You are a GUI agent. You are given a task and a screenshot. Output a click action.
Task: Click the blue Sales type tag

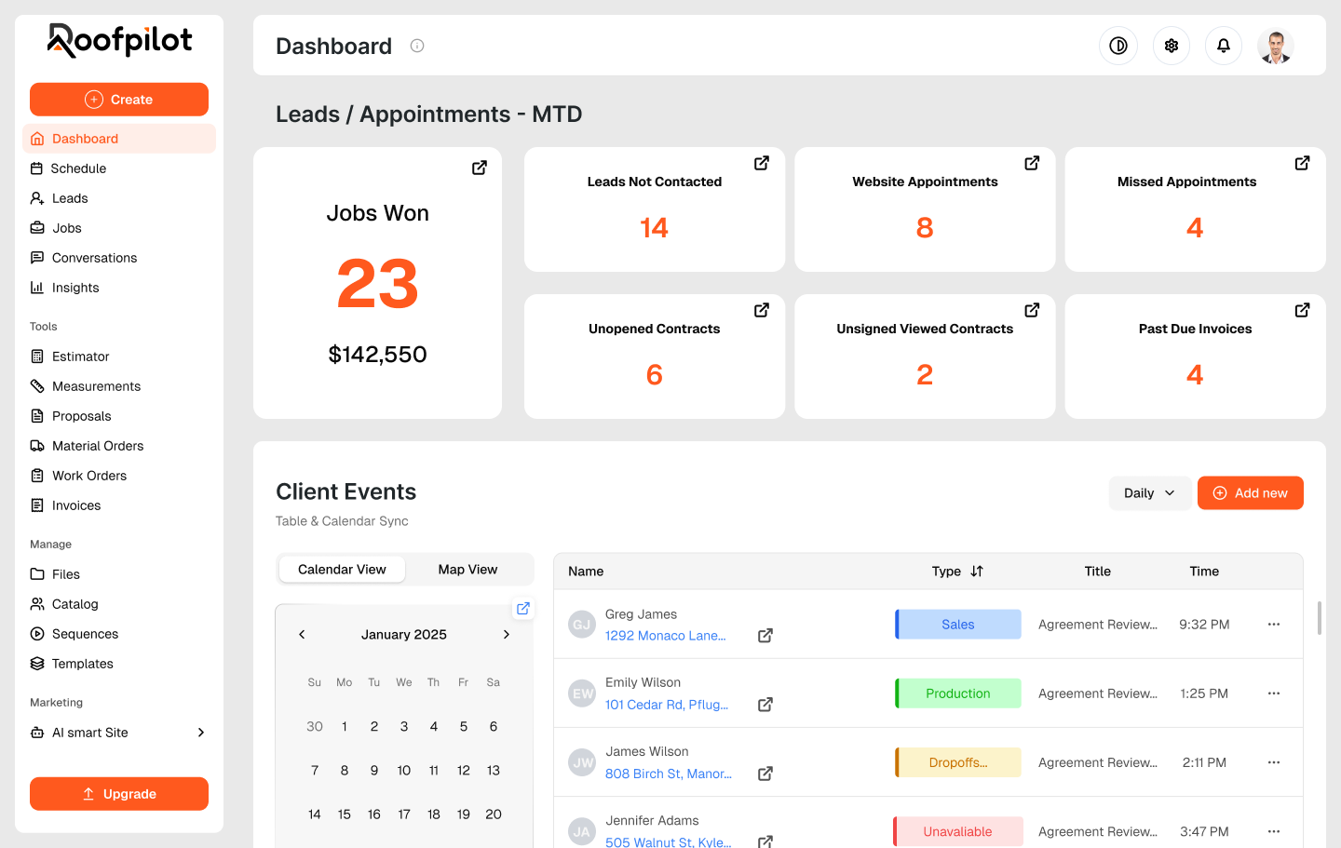(x=958, y=625)
